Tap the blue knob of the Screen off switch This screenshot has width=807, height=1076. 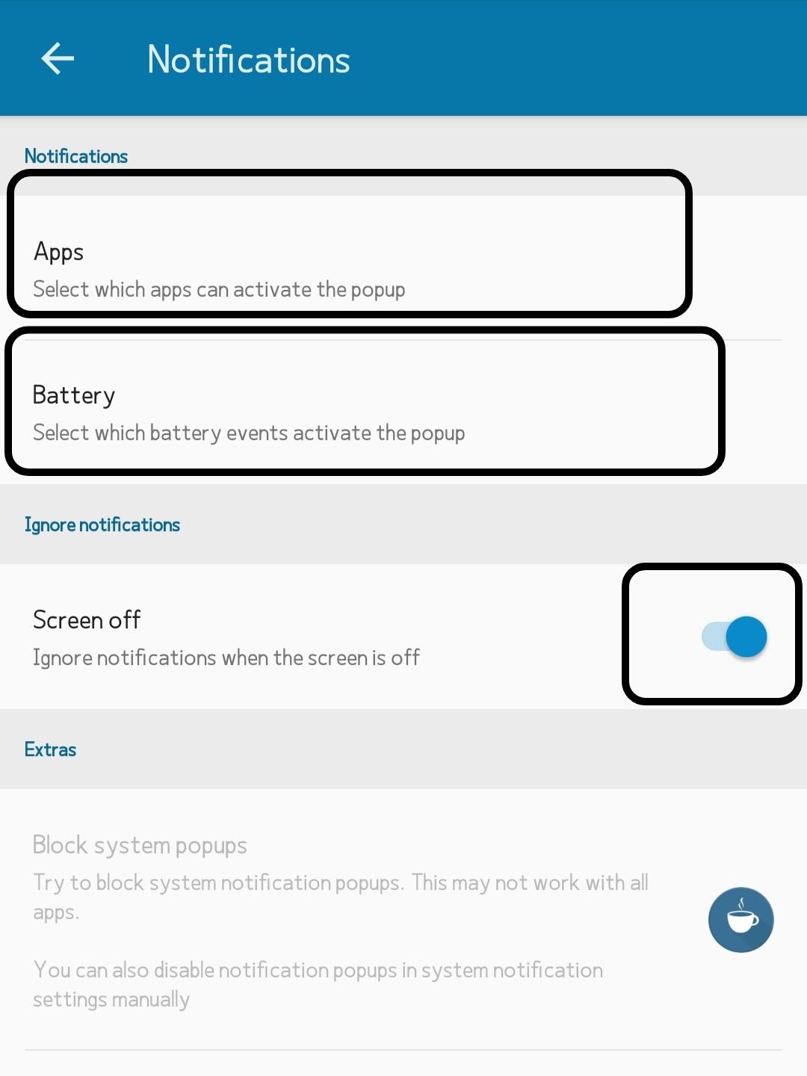pos(746,637)
